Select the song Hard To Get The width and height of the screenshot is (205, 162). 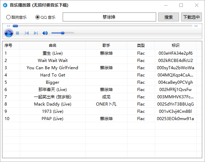(x=53, y=75)
